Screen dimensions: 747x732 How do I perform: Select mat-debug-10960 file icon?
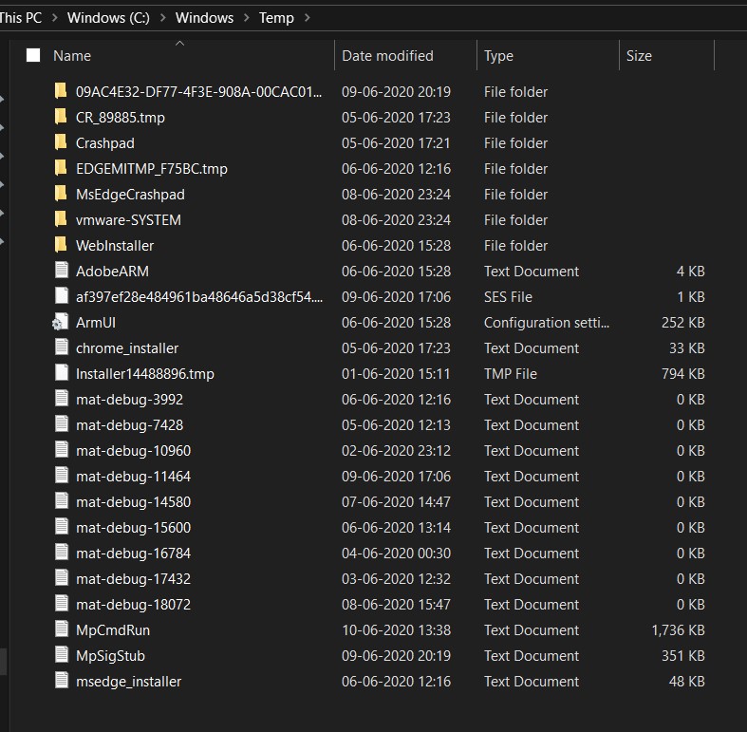(x=61, y=450)
